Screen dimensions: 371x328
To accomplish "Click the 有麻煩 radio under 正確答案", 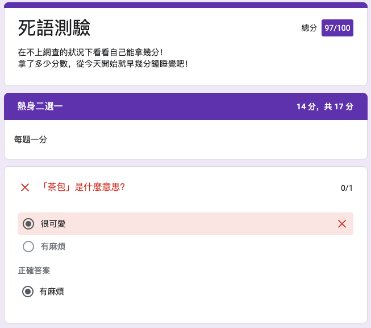I will click(27, 292).
